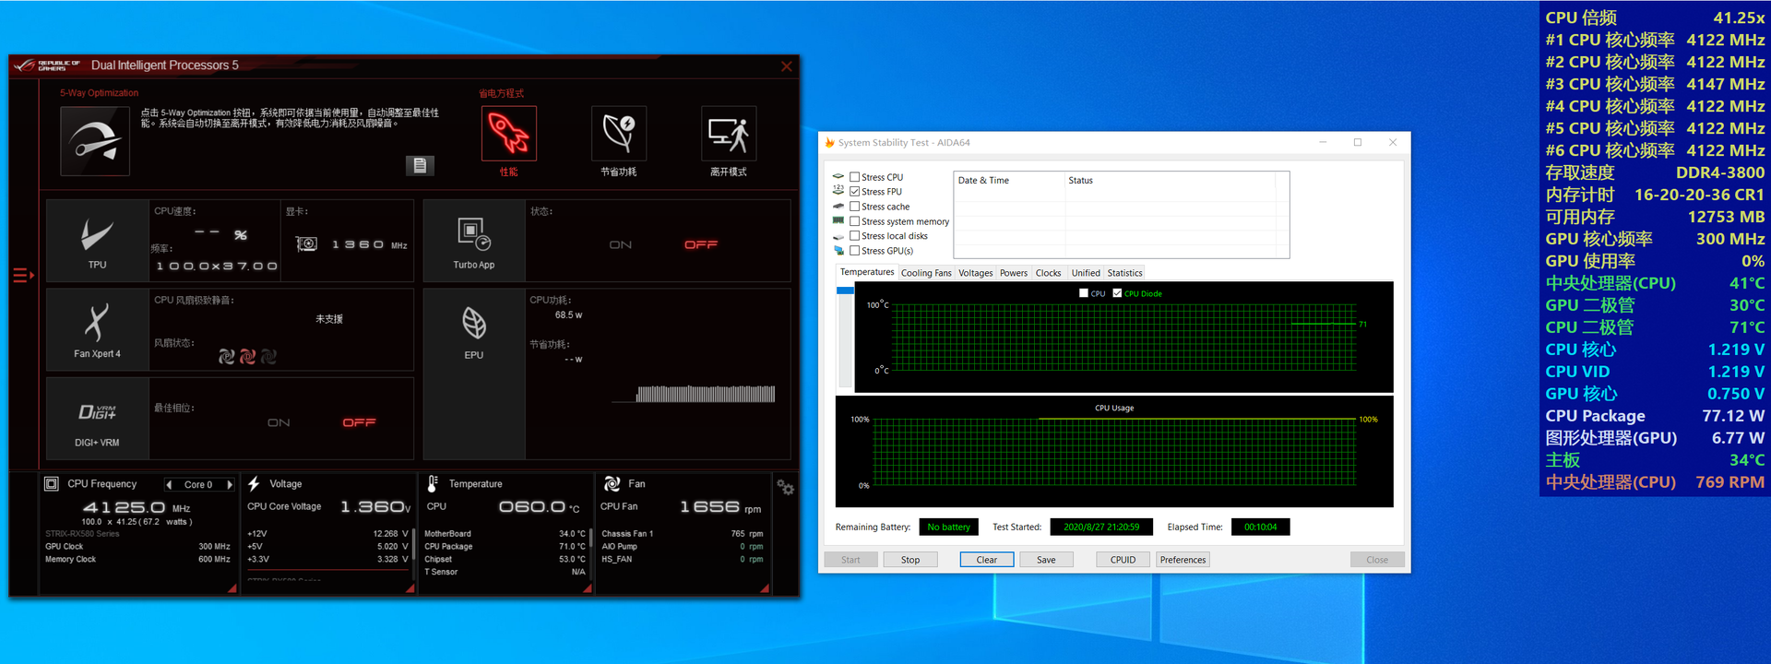Click the Save button in AIDA64

click(x=1046, y=560)
